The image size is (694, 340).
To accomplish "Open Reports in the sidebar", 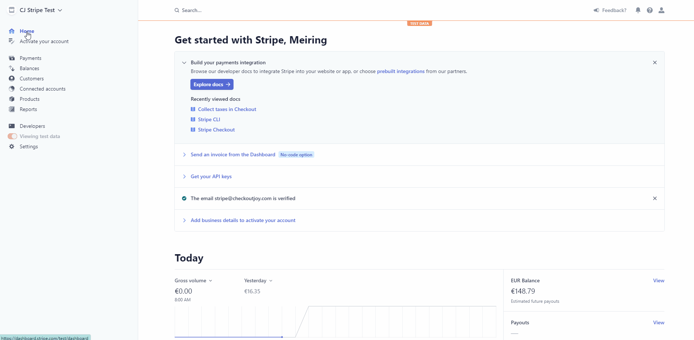I will click(28, 109).
